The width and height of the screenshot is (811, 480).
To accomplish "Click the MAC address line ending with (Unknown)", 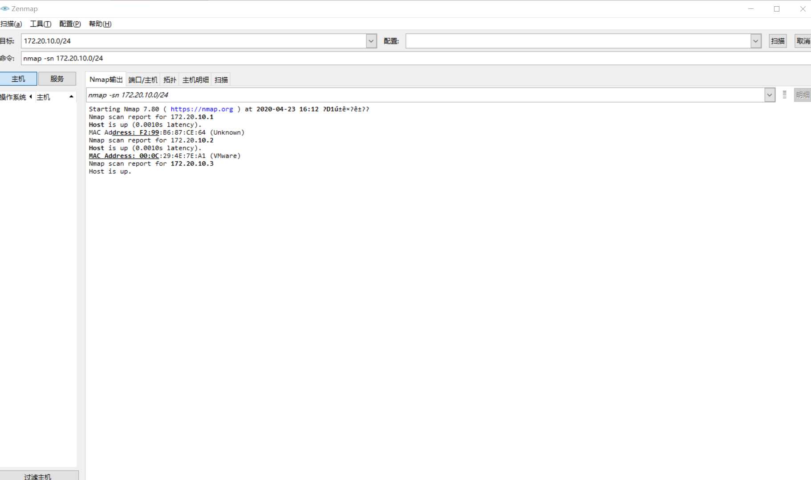I will (x=166, y=132).
